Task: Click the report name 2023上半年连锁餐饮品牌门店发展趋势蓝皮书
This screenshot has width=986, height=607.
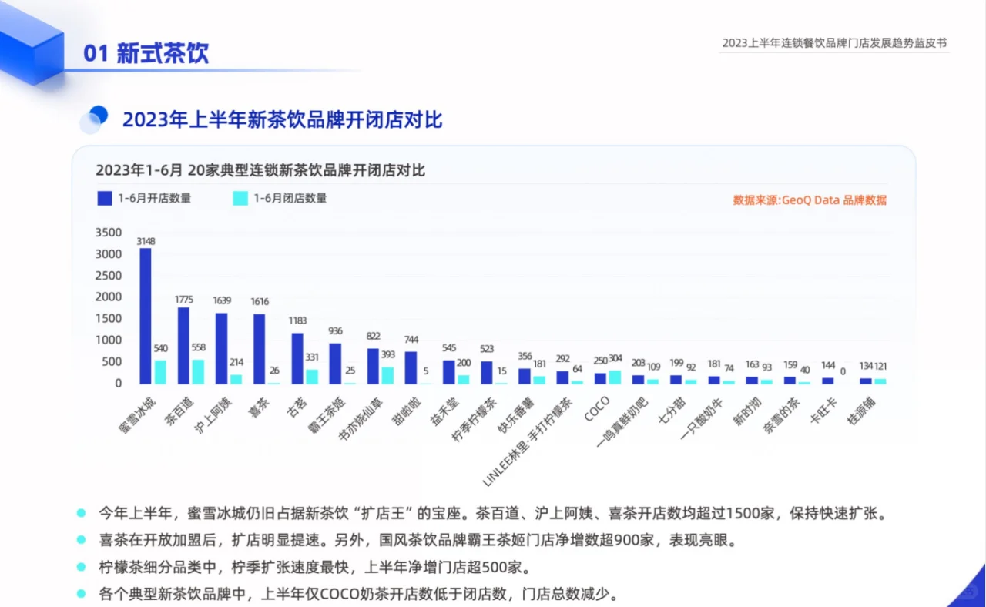Action: [x=834, y=43]
